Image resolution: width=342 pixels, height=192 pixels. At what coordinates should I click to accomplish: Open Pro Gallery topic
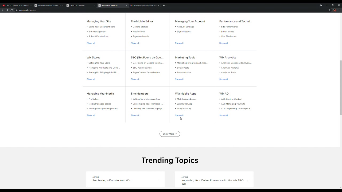click(94, 99)
